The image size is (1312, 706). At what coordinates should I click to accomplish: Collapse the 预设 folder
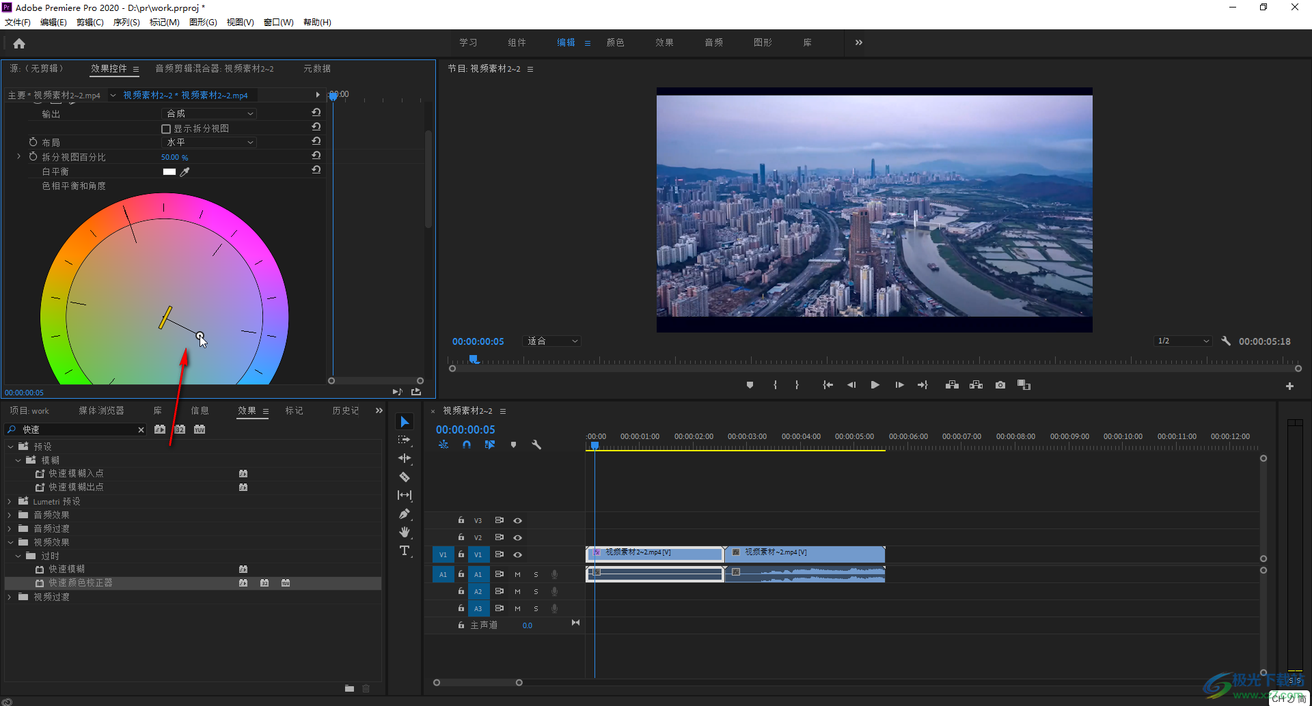click(10, 447)
